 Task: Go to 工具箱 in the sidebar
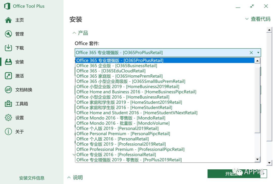click(x=21, y=104)
